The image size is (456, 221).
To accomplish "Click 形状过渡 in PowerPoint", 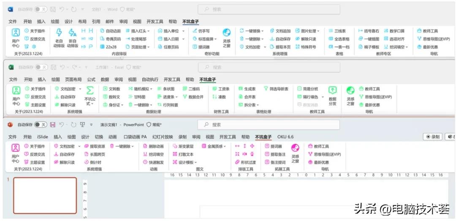I will 245,162.
